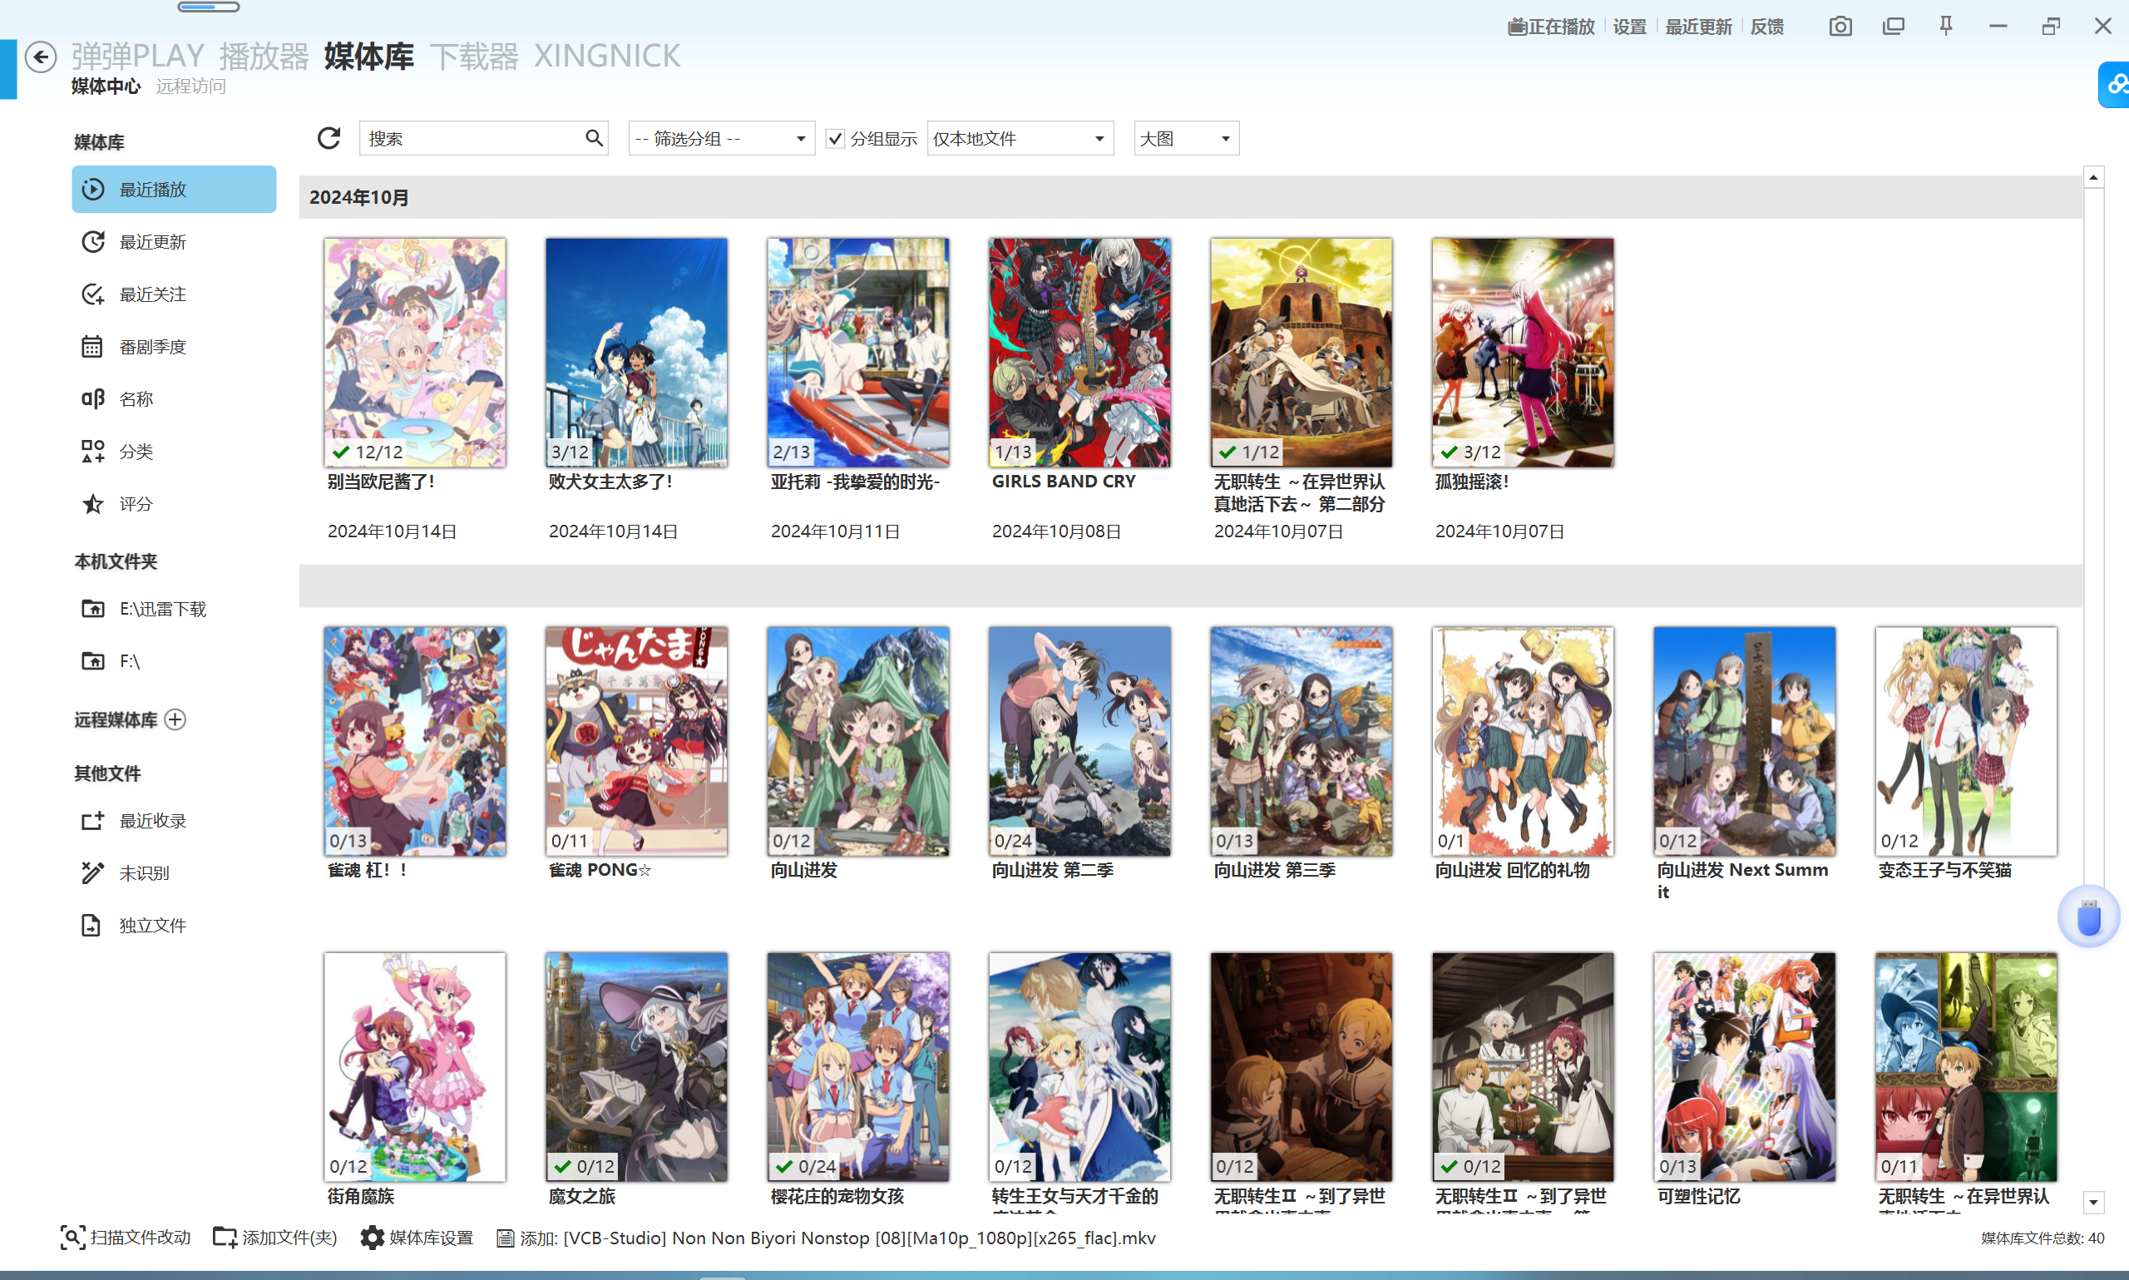Open the 大图 view size dropdown

pyautogui.click(x=1187, y=139)
